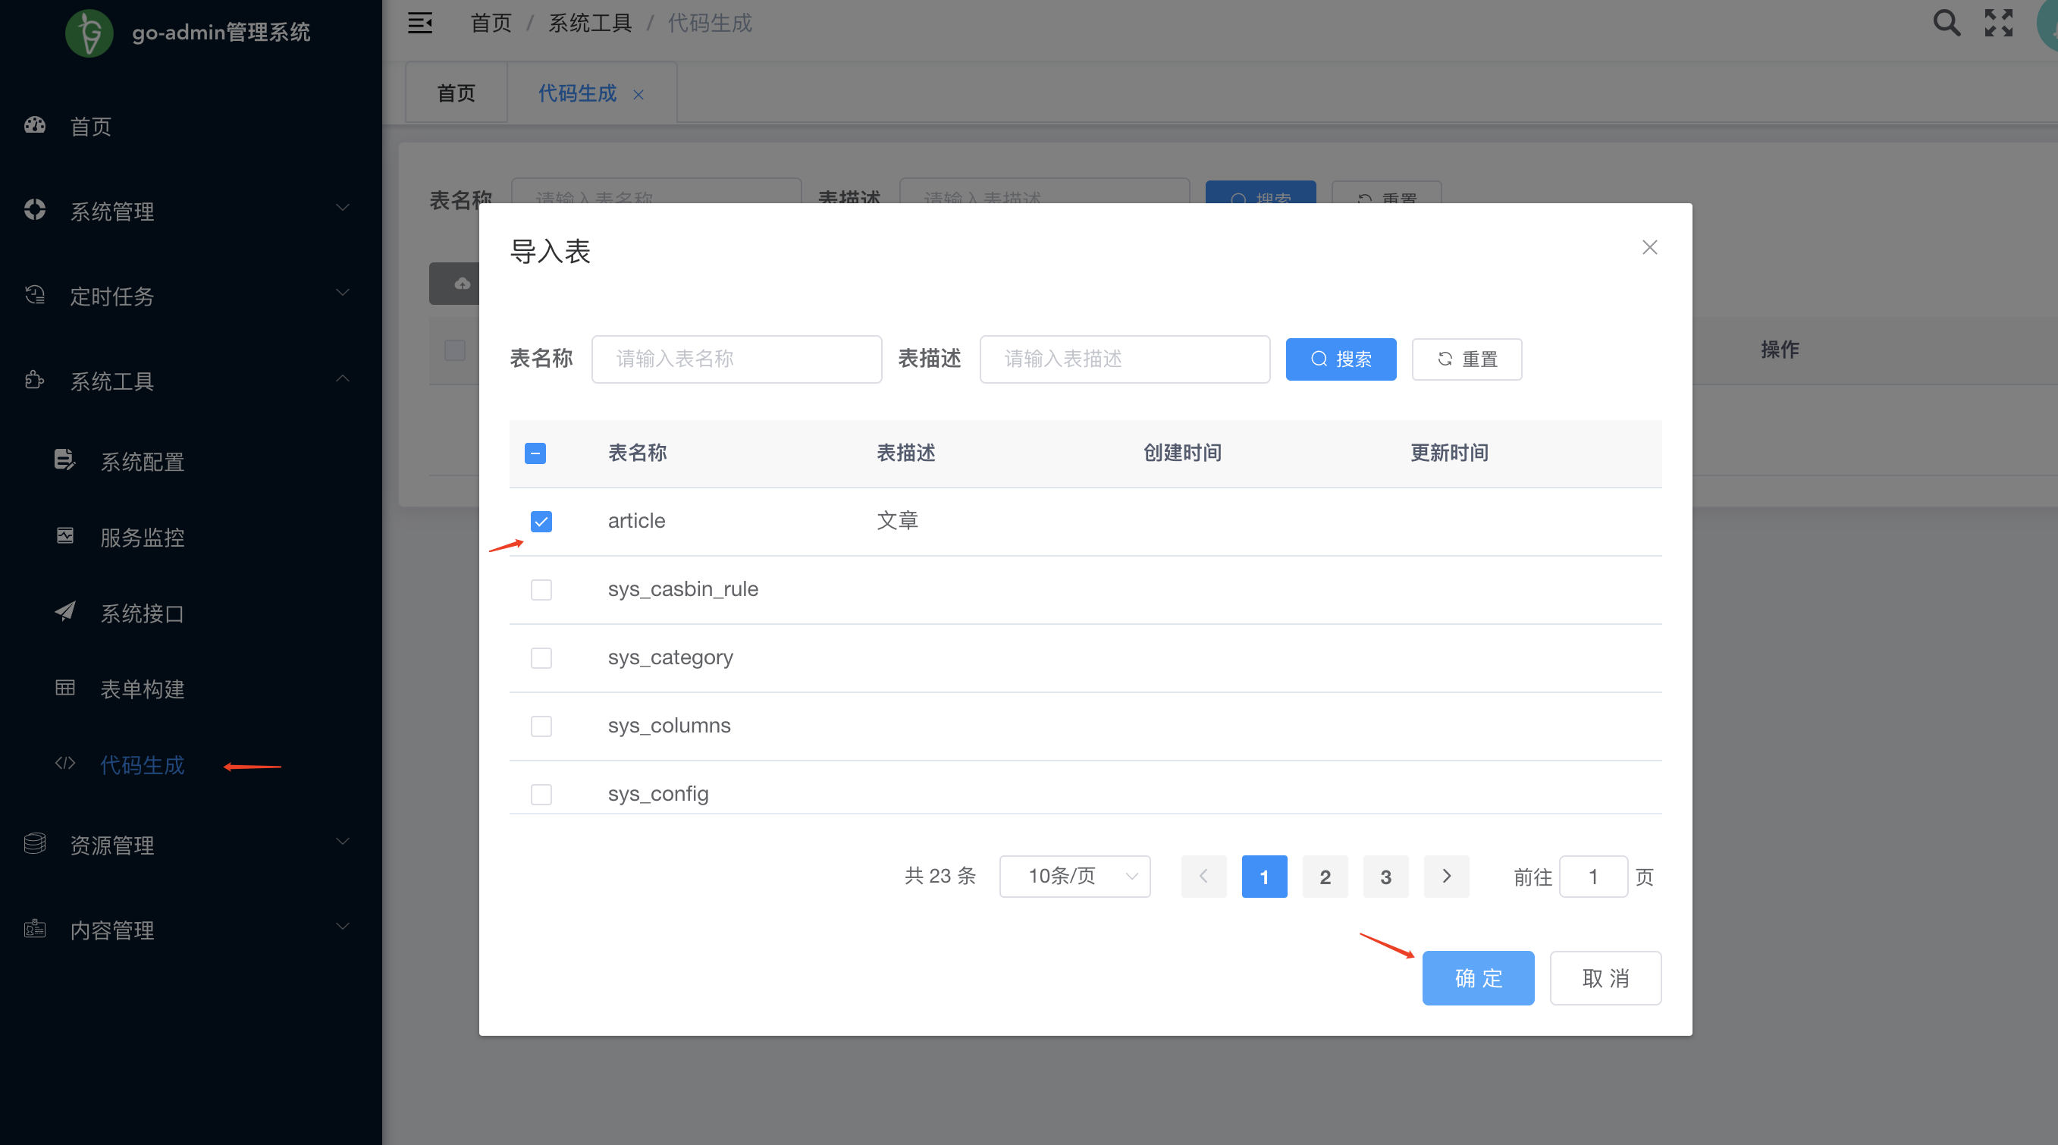Switch to the 首页 tab
This screenshot has width=2058, height=1145.
(456, 93)
